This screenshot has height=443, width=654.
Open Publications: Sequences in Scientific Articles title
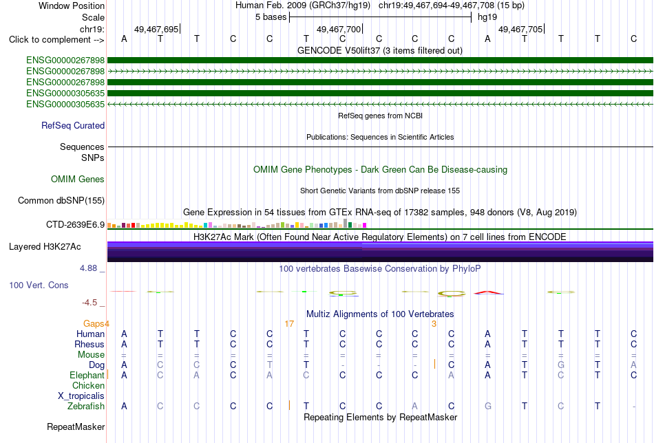[380, 137]
